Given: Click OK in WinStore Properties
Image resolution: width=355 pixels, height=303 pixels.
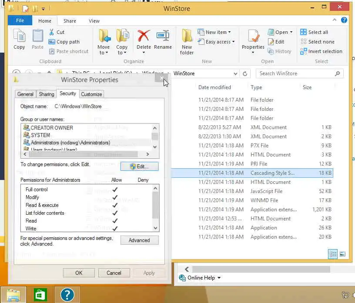Looking at the screenshot, I should (x=79, y=273).
